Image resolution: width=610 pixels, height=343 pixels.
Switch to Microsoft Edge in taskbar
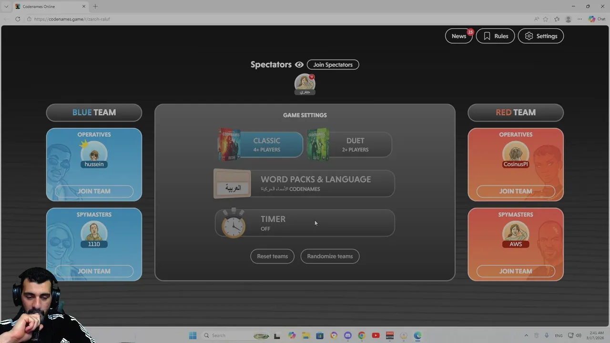coord(417,335)
